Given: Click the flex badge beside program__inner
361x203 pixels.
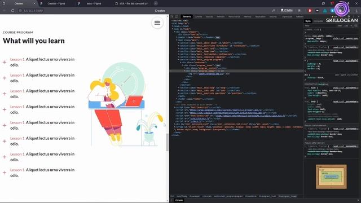Looking at the screenshot, I should (218, 65).
